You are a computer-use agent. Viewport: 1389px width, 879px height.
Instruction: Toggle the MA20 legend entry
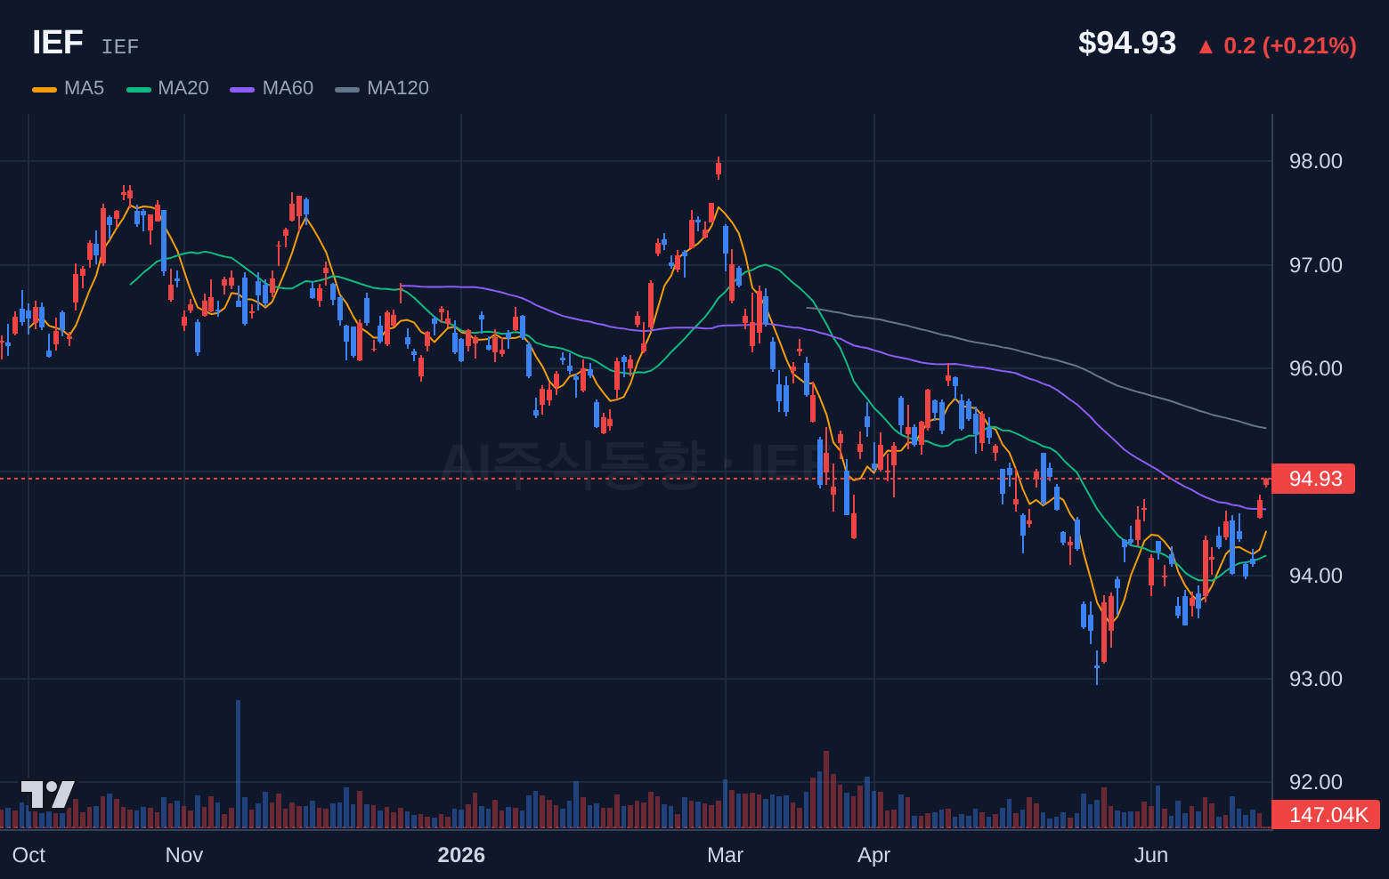[x=168, y=88]
